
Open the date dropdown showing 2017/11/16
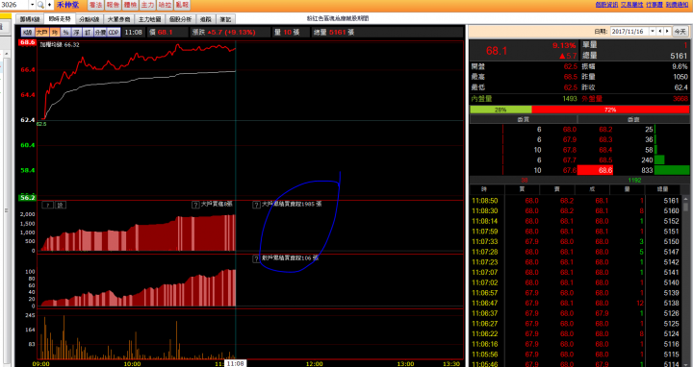click(x=653, y=32)
